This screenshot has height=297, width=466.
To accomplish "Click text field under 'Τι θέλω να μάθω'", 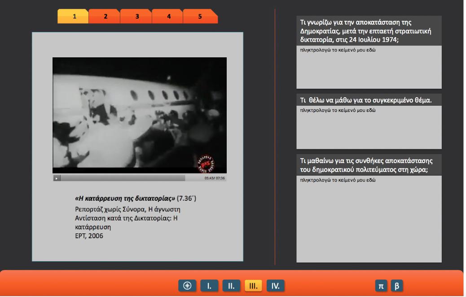I will tap(369, 128).
